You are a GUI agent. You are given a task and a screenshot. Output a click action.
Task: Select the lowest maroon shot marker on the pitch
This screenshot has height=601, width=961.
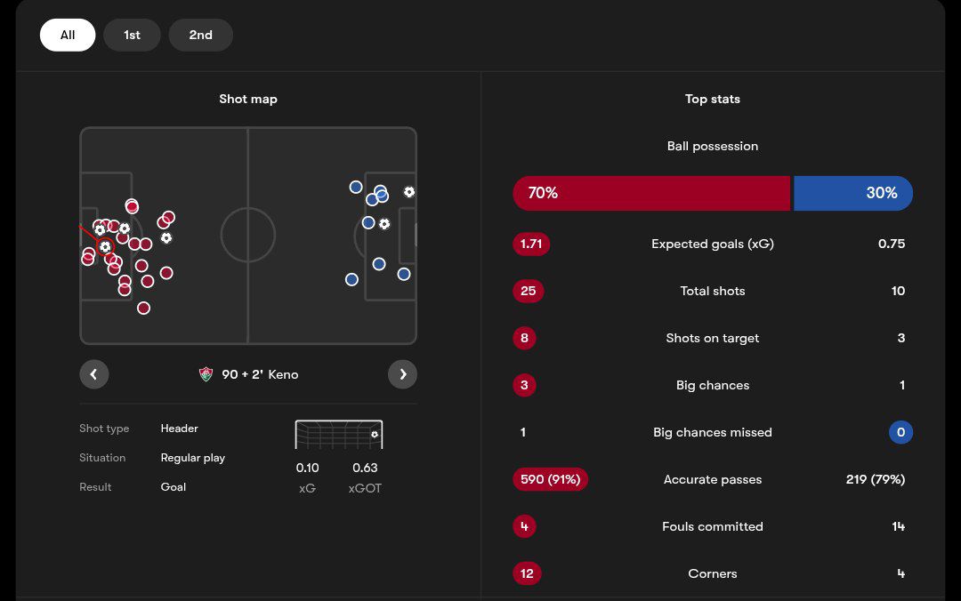[x=143, y=308]
